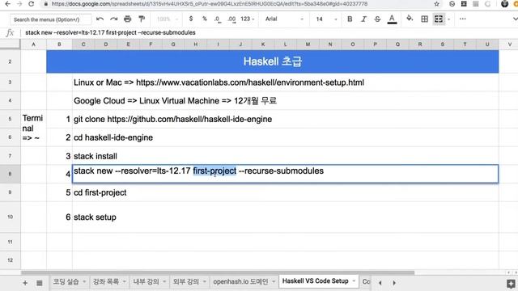This screenshot has height=291, width=518.
Task: Switch to the 외부 강의 sheet tab
Action: 185,282
